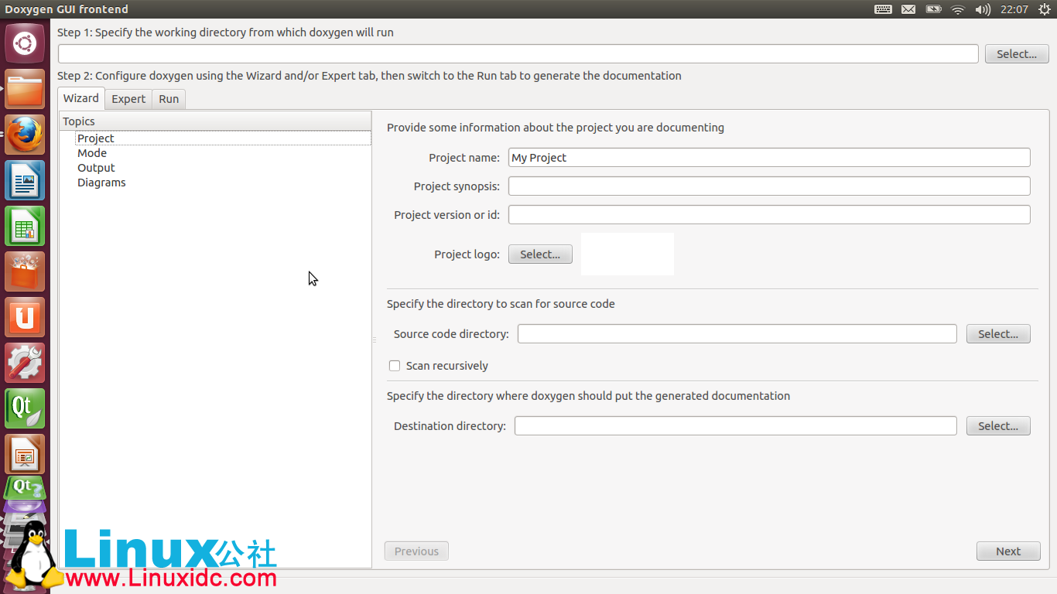
Task: Click the Next button
Action: [1007, 551]
